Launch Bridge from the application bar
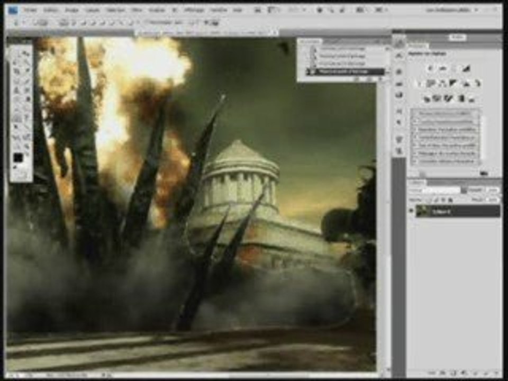The width and height of the screenshot is (508, 381). [258, 10]
